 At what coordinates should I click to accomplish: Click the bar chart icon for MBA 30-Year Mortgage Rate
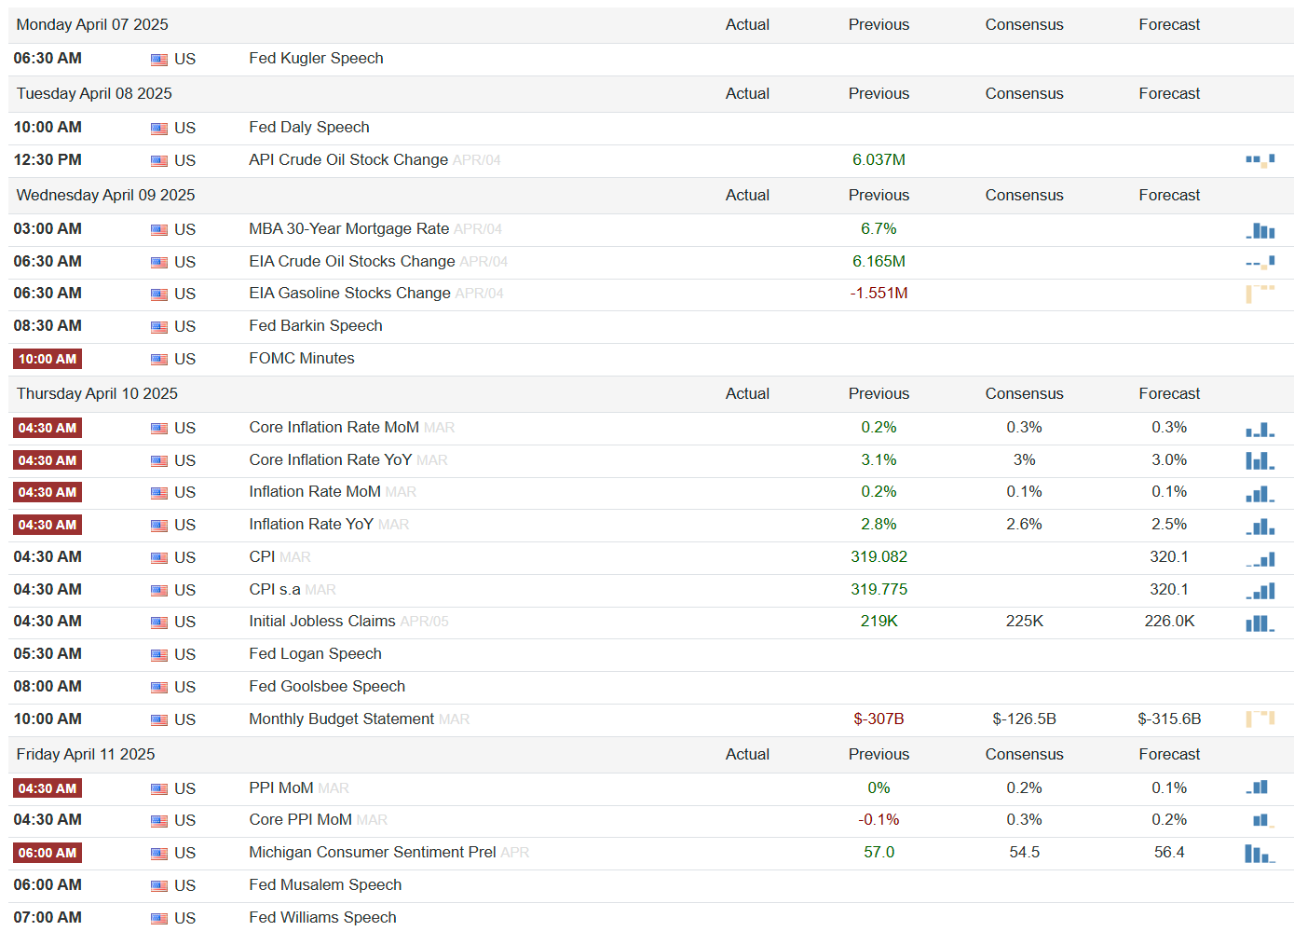click(x=1260, y=230)
